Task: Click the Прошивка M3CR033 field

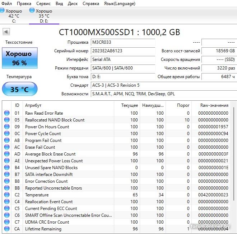Action: 122,42
